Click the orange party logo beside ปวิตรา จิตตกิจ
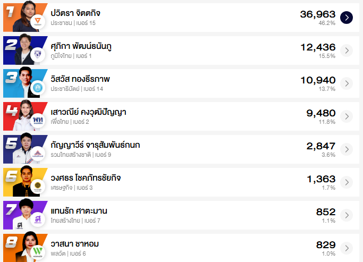The width and height of the screenshot is (363, 262). 38,22
